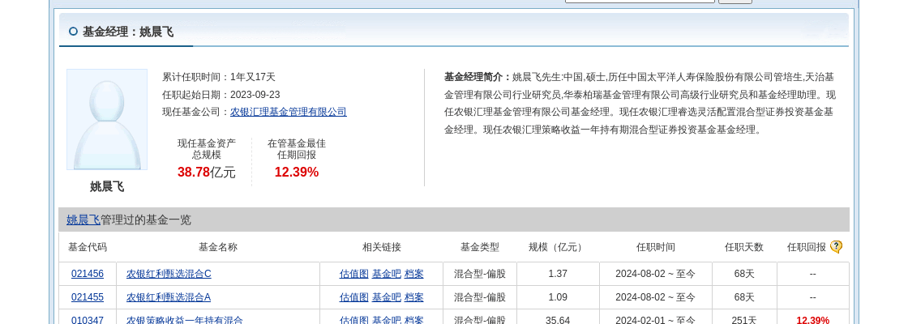
Task: Click the 基金名称 column header
Action: (x=218, y=247)
